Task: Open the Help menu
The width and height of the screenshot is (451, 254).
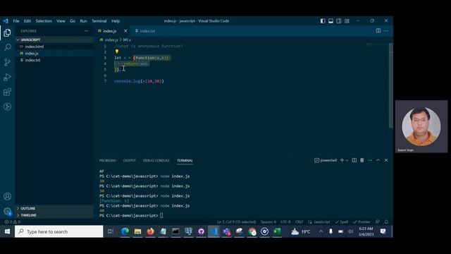Action: [x=116, y=21]
